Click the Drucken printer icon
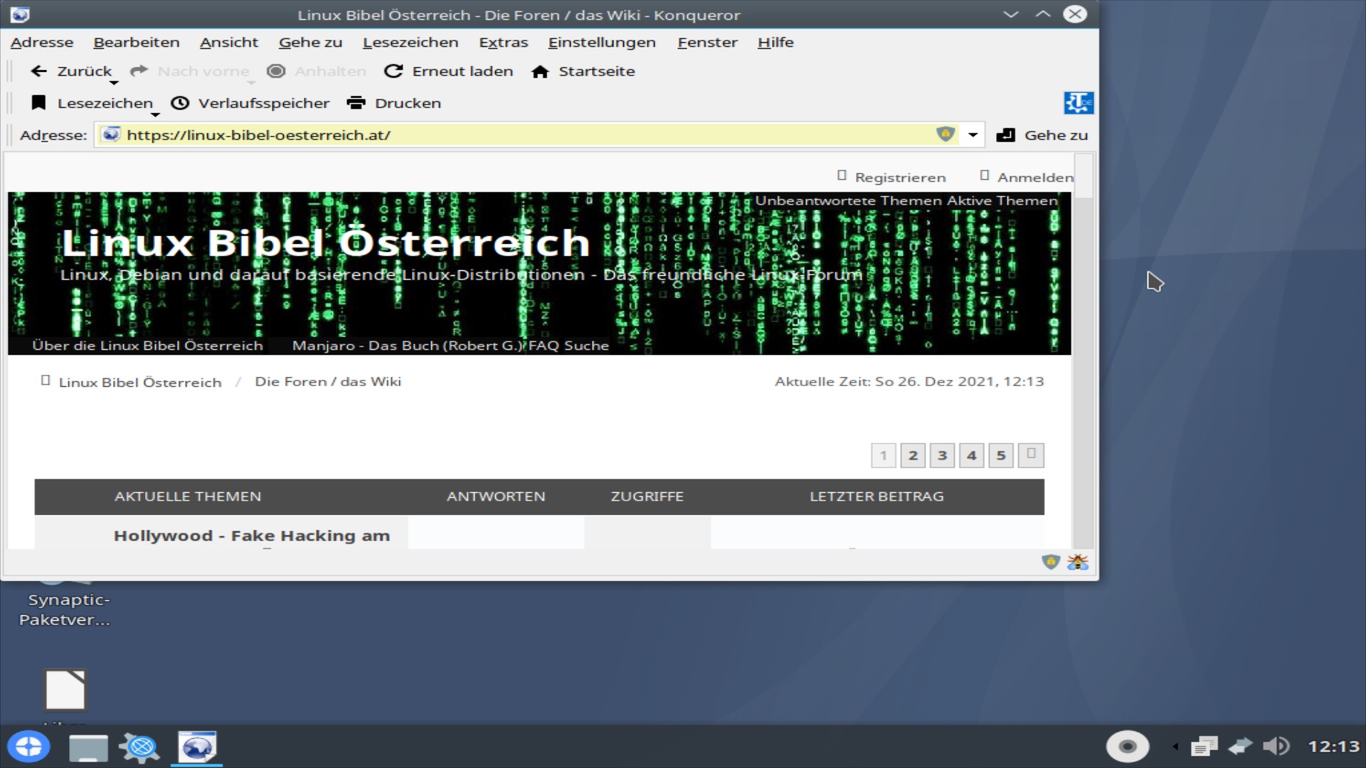Image resolution: width=1366 pixels, height=768 pixels. pyautogui.click(x=356, y=102)
